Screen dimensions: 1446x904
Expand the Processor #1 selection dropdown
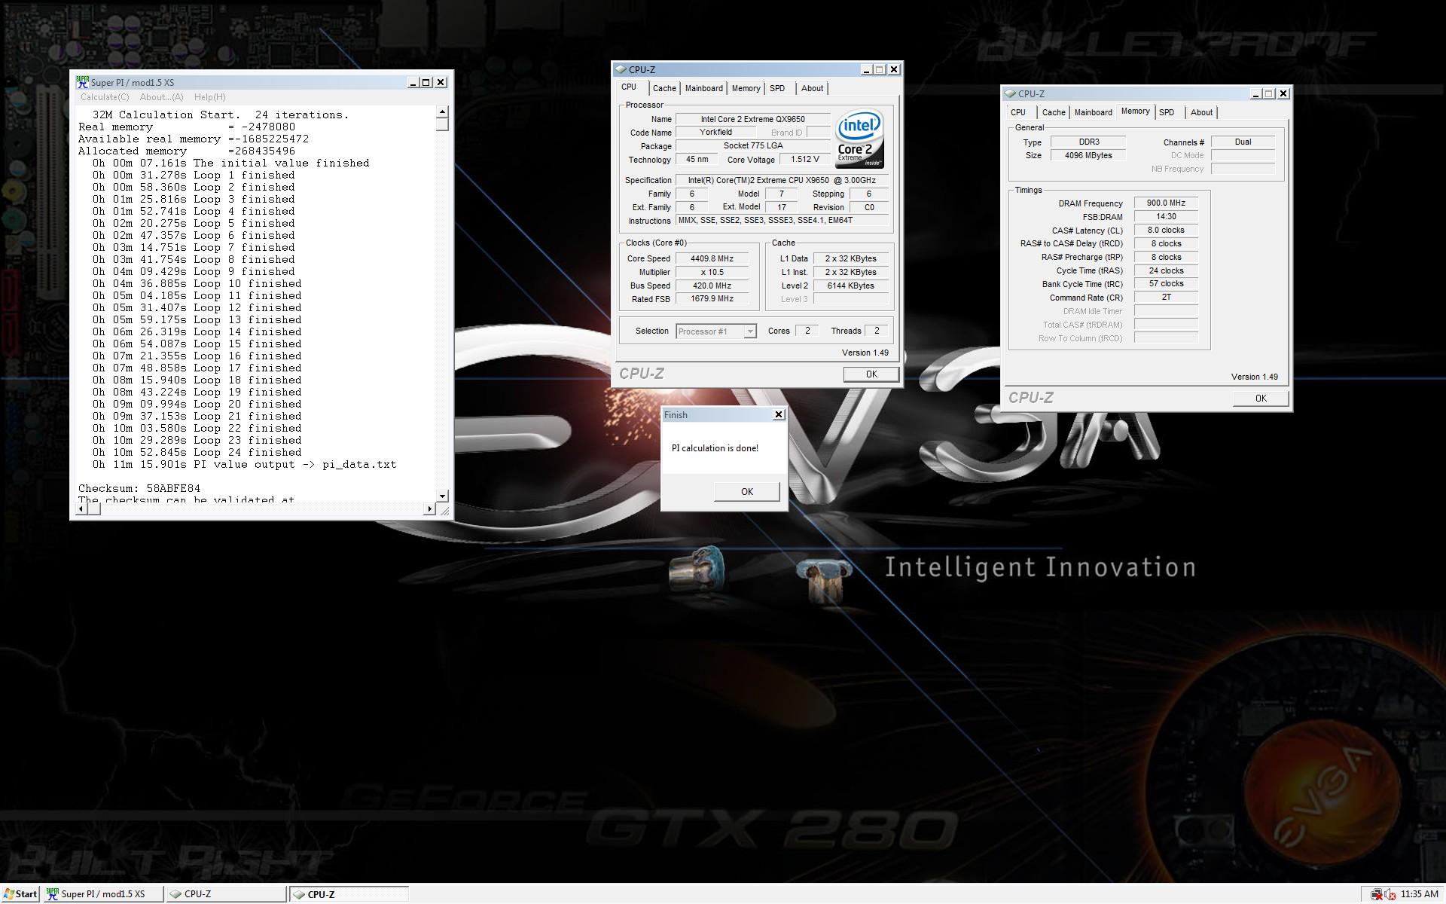(x=749, y=331)
